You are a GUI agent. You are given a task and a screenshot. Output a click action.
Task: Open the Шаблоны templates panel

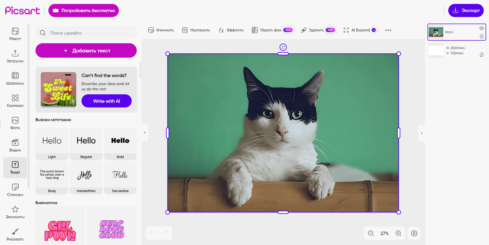tap(15, 79)
